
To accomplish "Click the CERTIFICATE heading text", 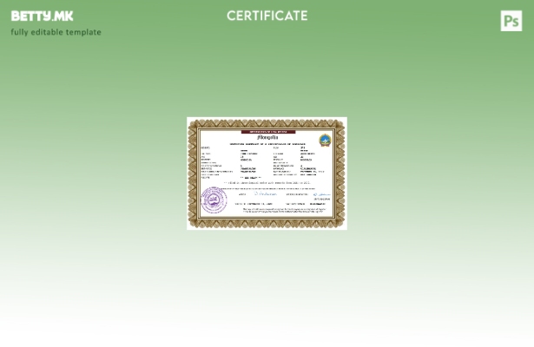I will 267,16.
